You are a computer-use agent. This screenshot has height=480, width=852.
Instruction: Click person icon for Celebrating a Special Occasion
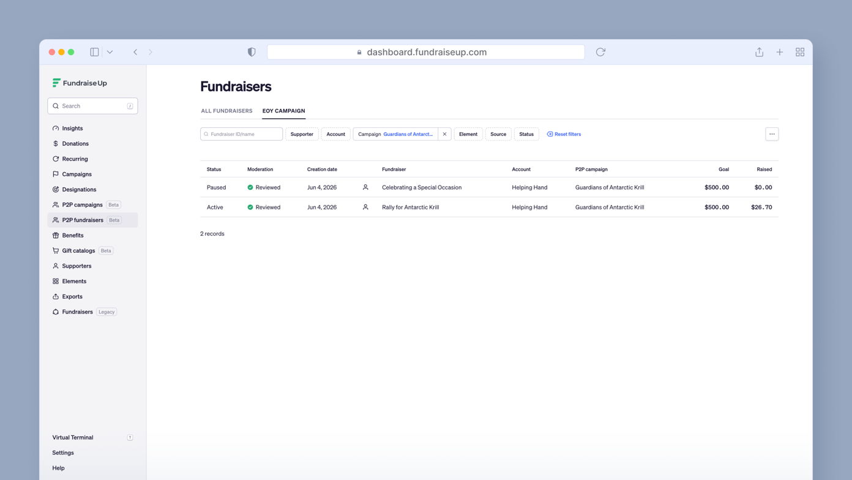(365, 187)
